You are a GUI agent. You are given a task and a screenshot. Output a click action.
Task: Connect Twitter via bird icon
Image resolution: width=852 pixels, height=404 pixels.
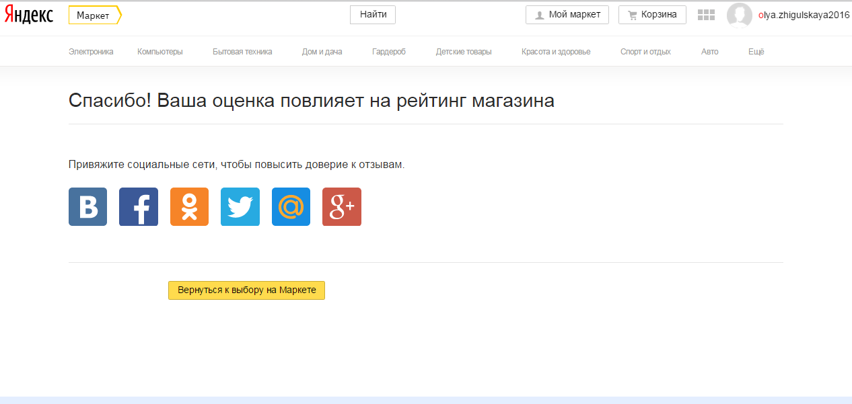click(240, 206)
